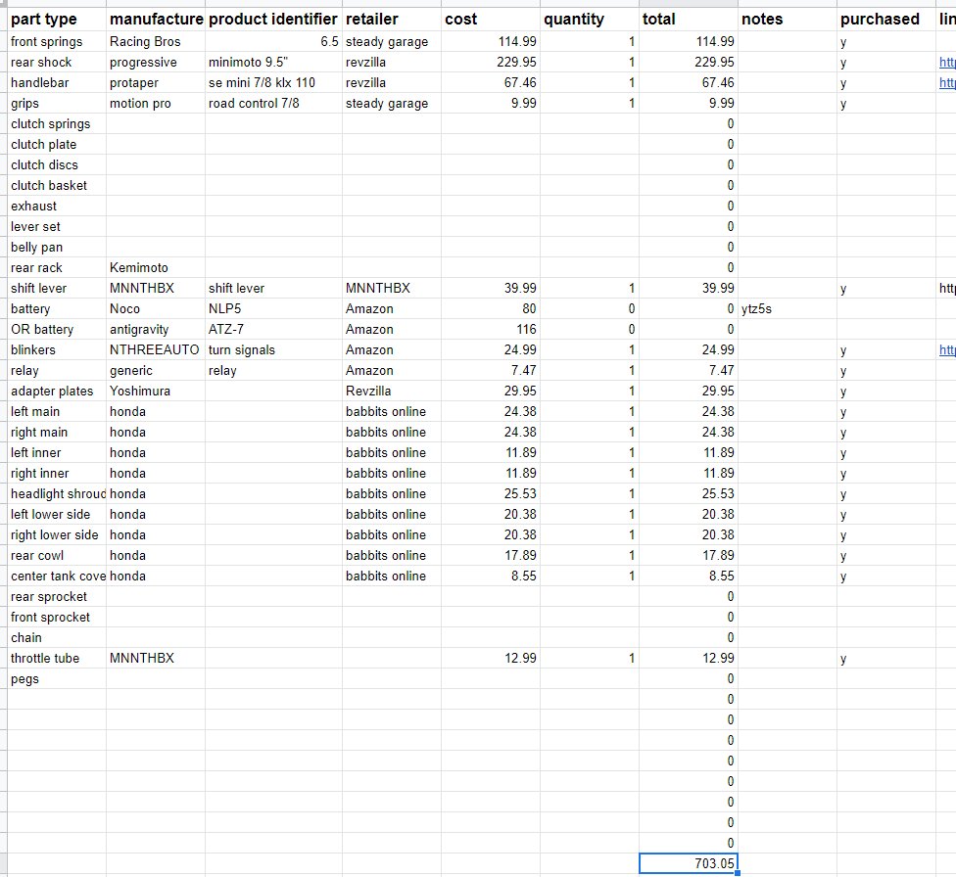The width and height of the screenshot is (956, 877).
Task: Open the link in the rear shock row
Action: [947, 63]
